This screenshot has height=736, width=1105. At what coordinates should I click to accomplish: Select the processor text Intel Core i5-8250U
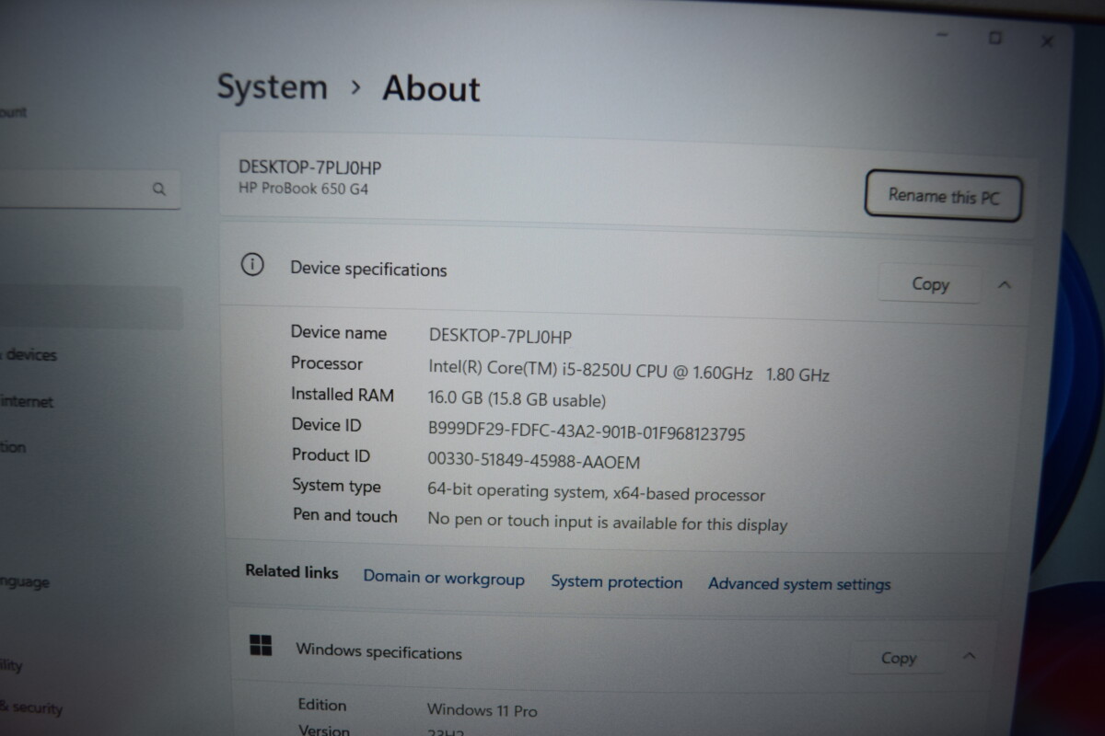point(629,370)
